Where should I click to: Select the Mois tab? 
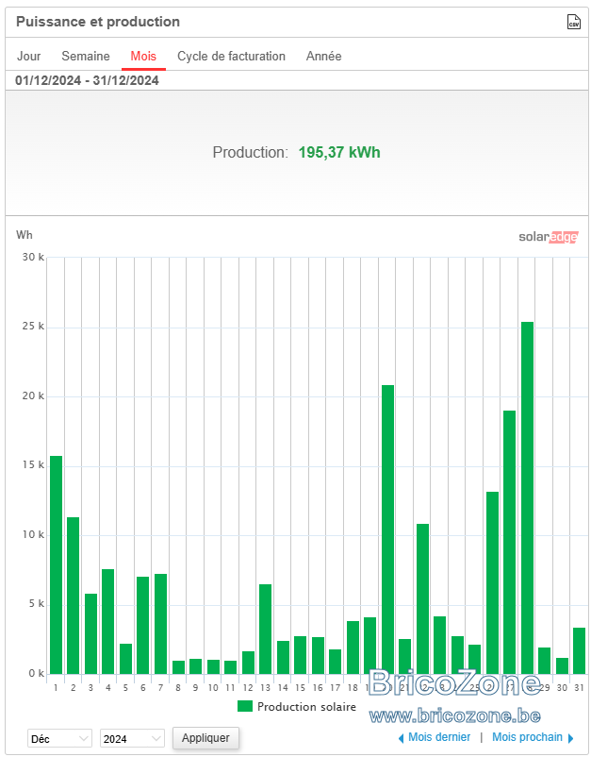[x=143, y=57]
